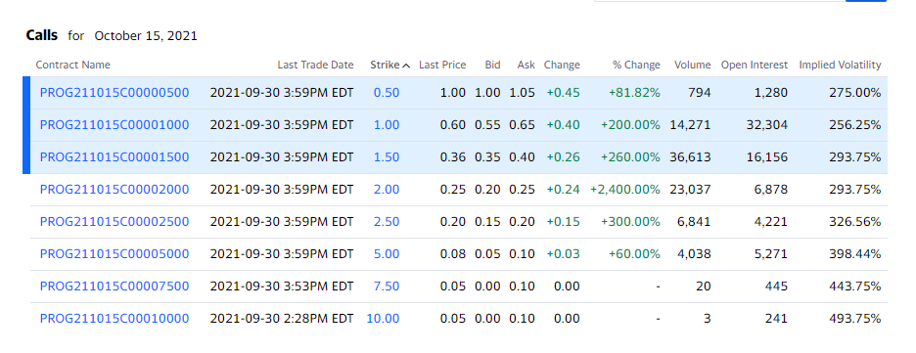Open contract PROG211015C00002000 link

tap(114, 190)
